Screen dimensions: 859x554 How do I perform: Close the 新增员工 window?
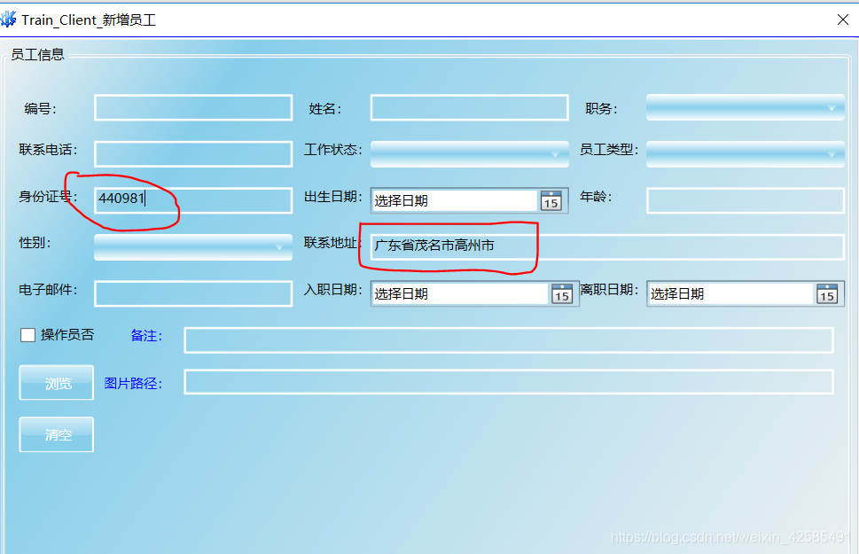click(x=843, y=20)
